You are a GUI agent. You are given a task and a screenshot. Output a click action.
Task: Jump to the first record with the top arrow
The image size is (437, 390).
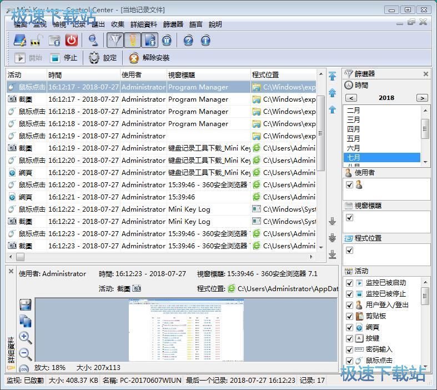tap(332, 76)
